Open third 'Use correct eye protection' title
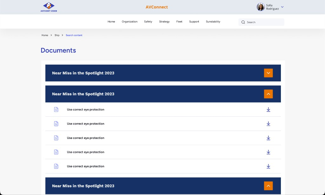 point(86,138)
